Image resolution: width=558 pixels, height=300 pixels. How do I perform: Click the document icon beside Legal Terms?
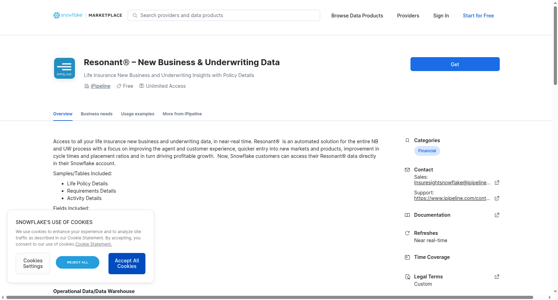click(407, 277)
